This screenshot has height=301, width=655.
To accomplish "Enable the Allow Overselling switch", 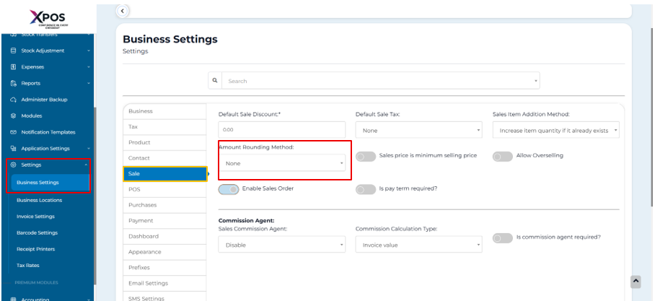I will pos(503,156).
